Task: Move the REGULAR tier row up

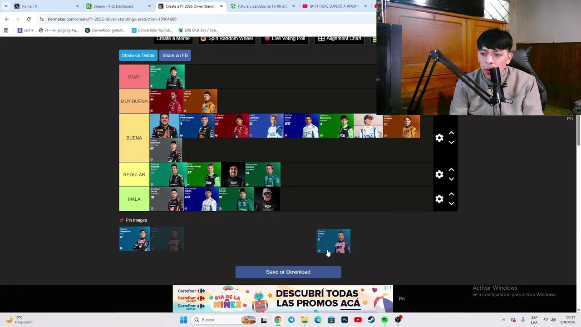Action: [x=451, y=170]
